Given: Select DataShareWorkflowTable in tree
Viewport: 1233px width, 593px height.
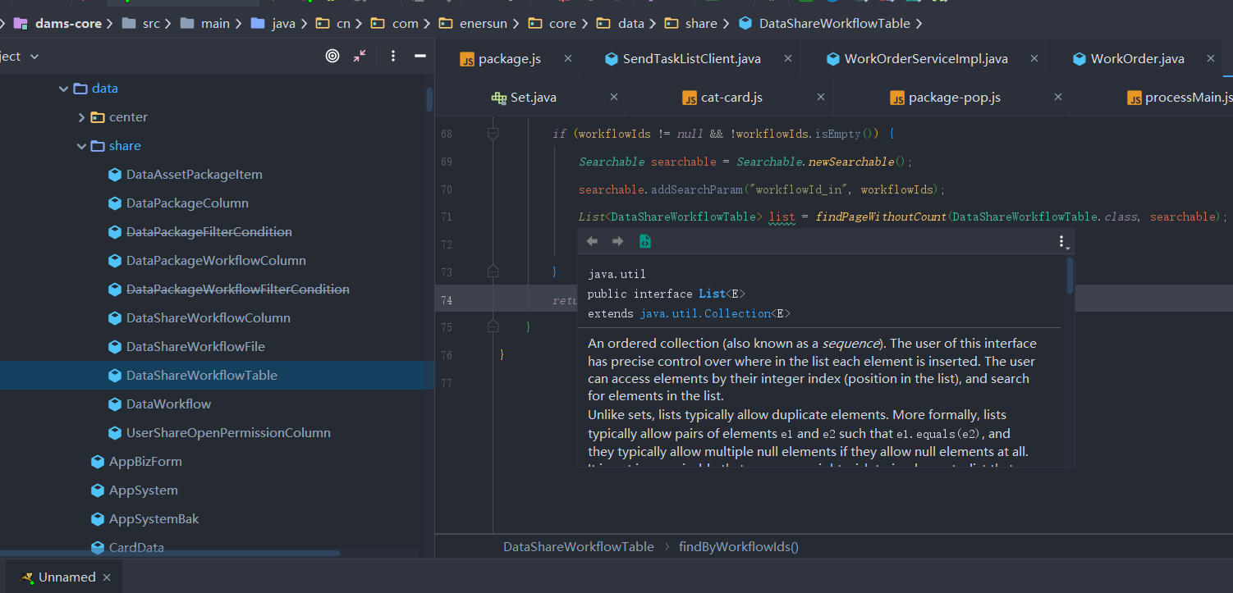Looking at the screenshot, I should (201, 376).
